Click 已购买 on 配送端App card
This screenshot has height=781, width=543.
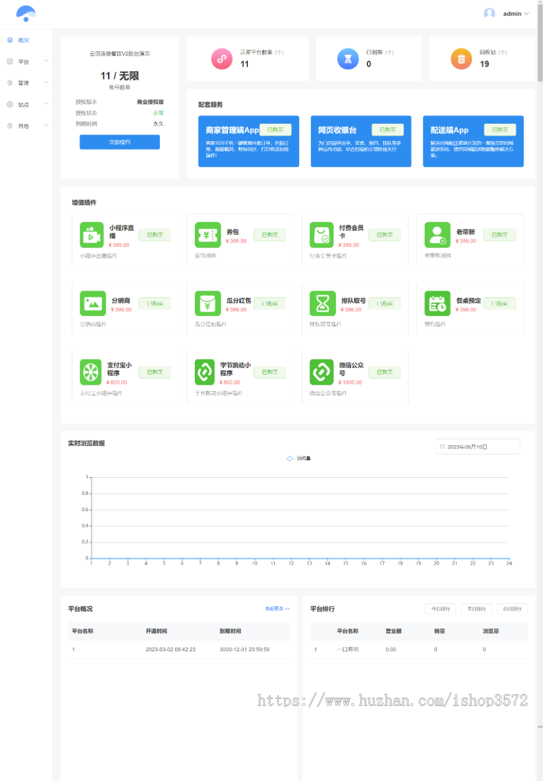point(500,129)
